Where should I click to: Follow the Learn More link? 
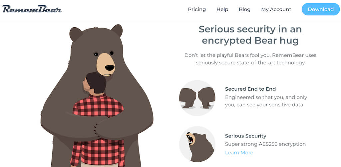point(239,153)
